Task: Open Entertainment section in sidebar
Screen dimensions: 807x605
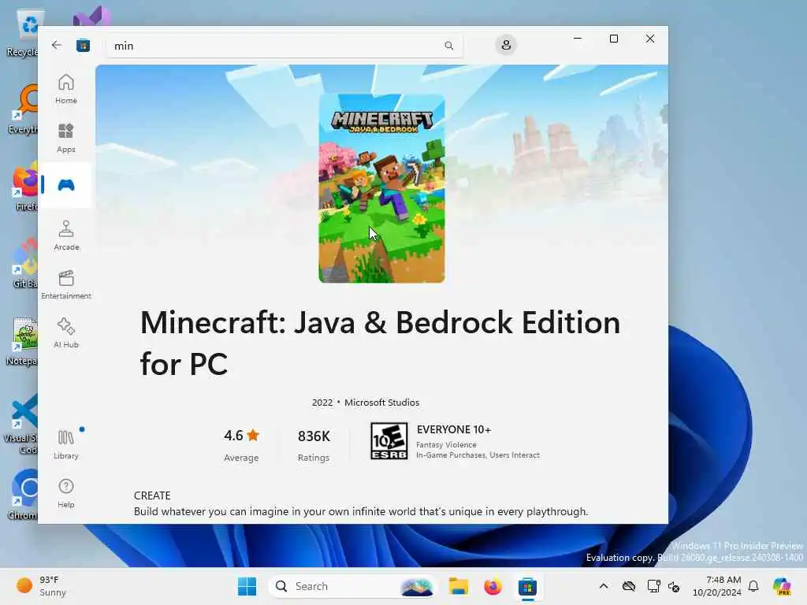Action: point(66,284)
